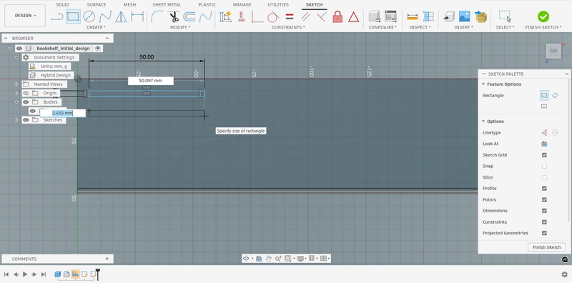Image resolution: width=572 pixels, height=283 pixels.
Task: Enable the Snap checkbox
Action: tap(544, 166)
